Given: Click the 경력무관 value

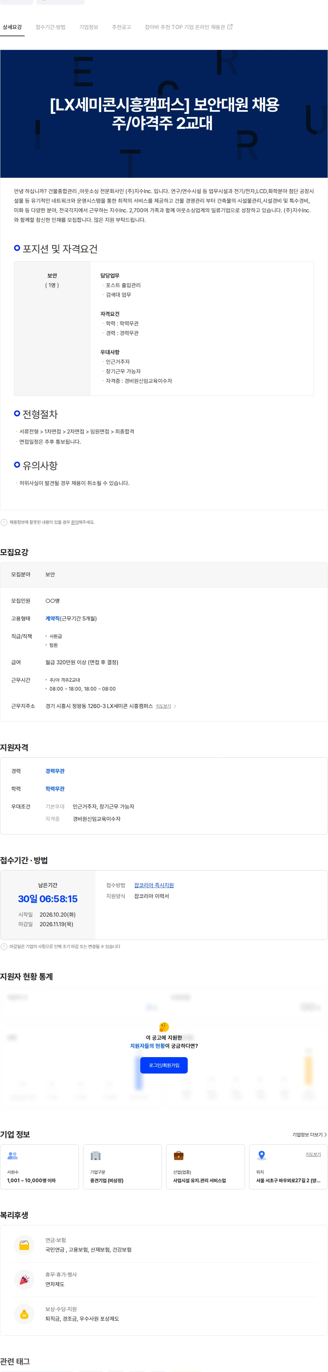Looking at the screenshot, I should point(55,771).
